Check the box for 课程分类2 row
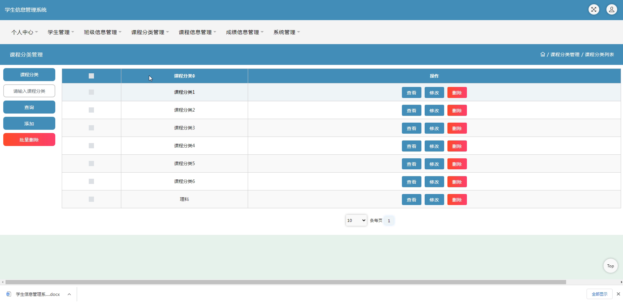This screenshot has height=303, width=623. pos(91,110)
